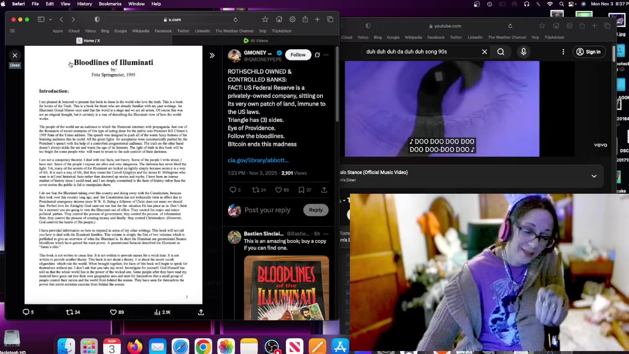Viewport: 629px width, 354px height.
Task: Open the settings gear in the x.com window toolbar
Action: click(x=292, y=20)
